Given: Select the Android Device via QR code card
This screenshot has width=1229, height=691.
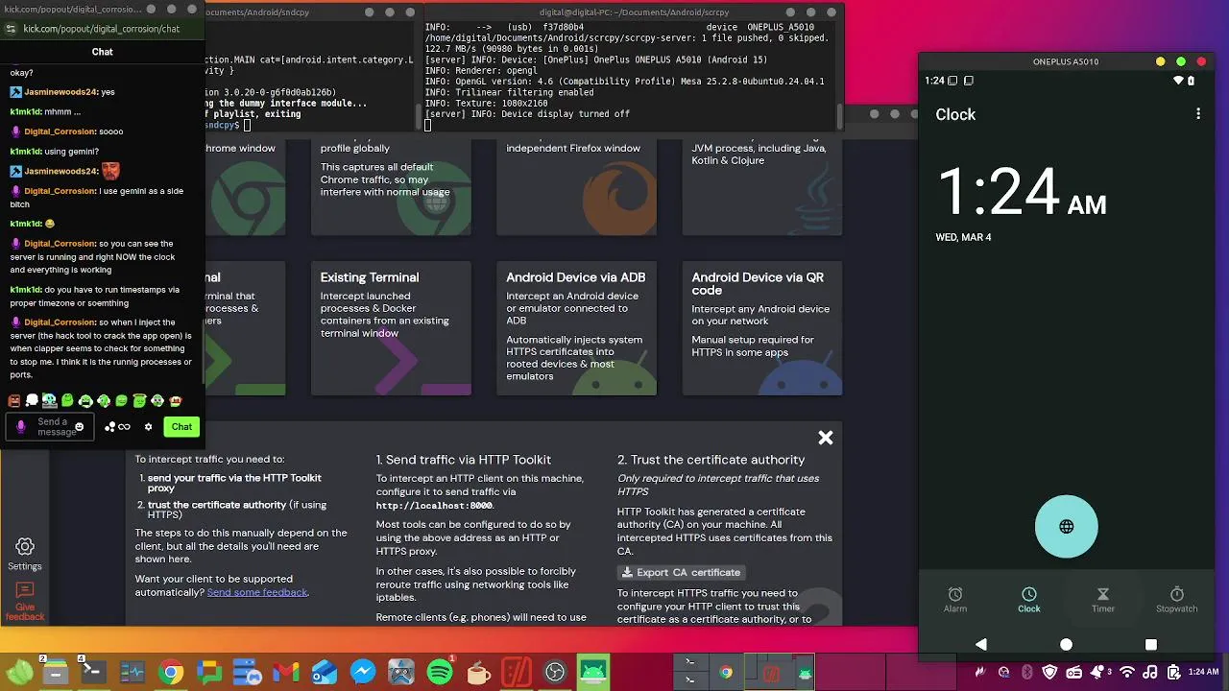Looking at the screenshot, I should click(x=762, y=328).
